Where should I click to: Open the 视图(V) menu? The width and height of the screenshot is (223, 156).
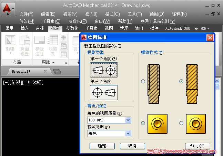(70, 14)
